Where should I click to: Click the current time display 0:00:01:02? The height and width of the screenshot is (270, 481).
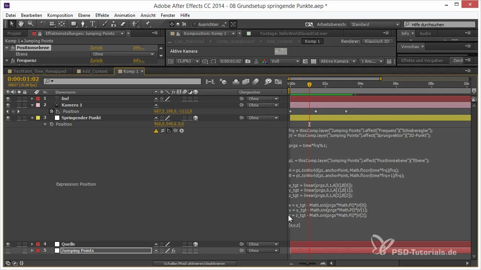pos(23,79)
